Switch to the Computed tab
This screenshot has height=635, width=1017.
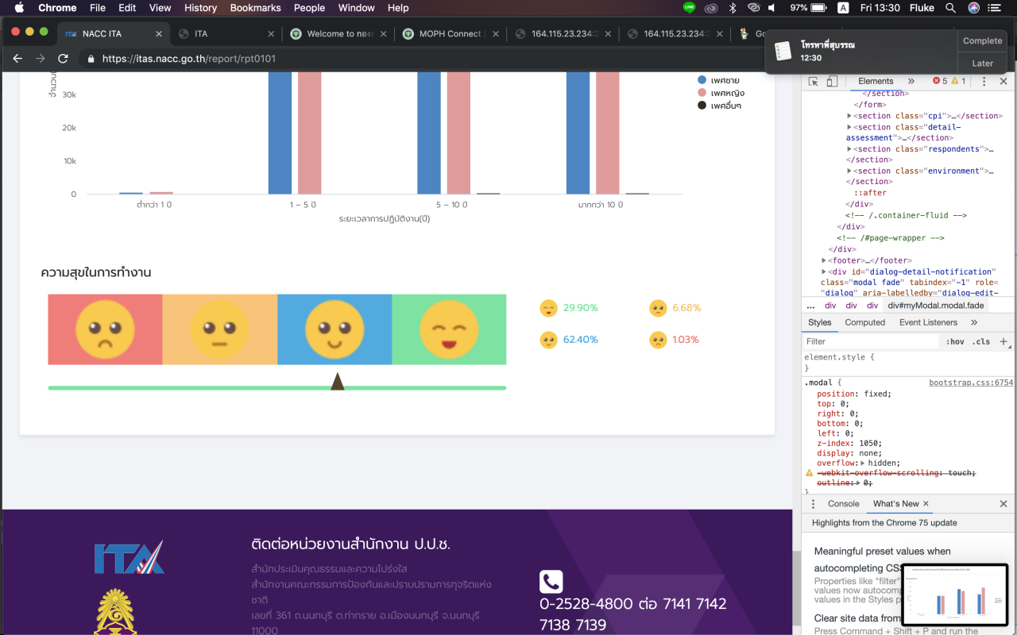tap(864, 322)
